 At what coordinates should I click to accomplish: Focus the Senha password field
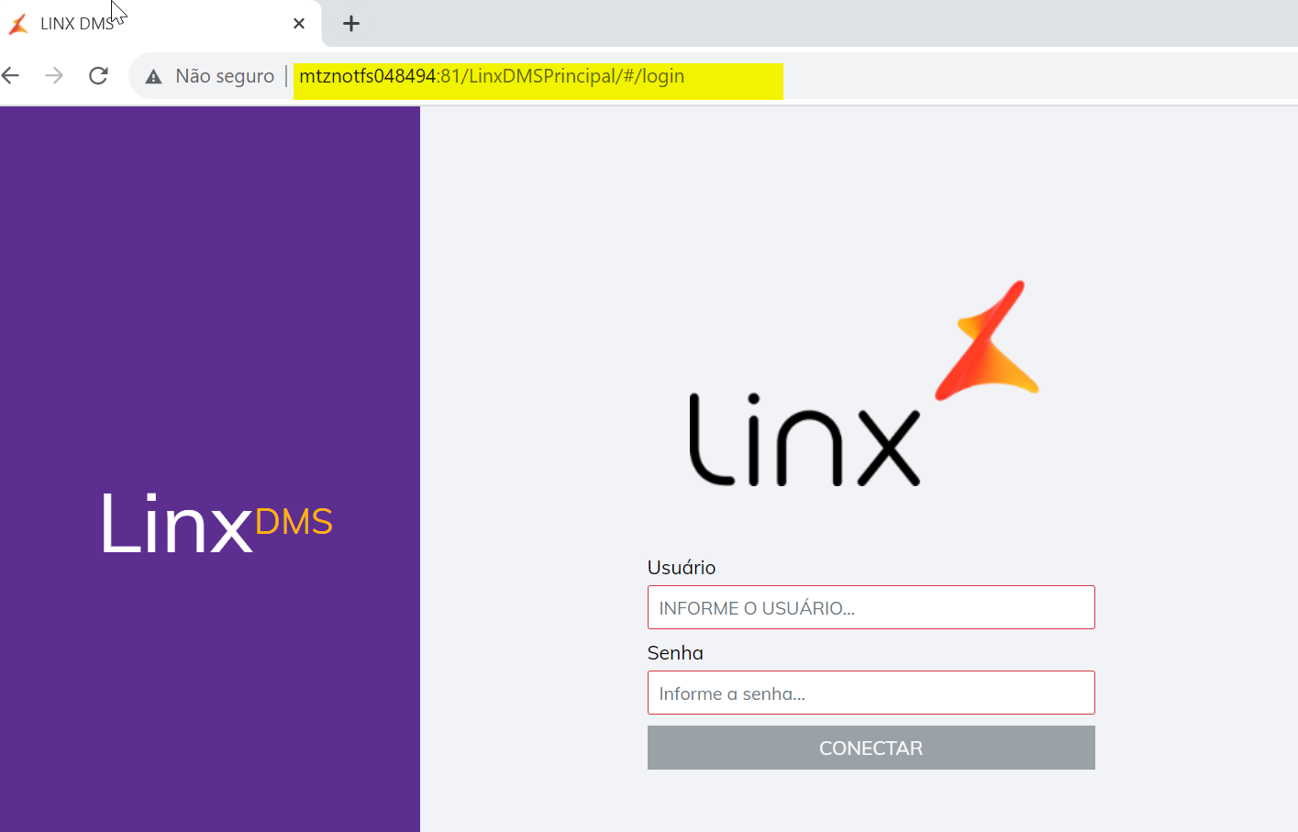[x=871, y=693]
